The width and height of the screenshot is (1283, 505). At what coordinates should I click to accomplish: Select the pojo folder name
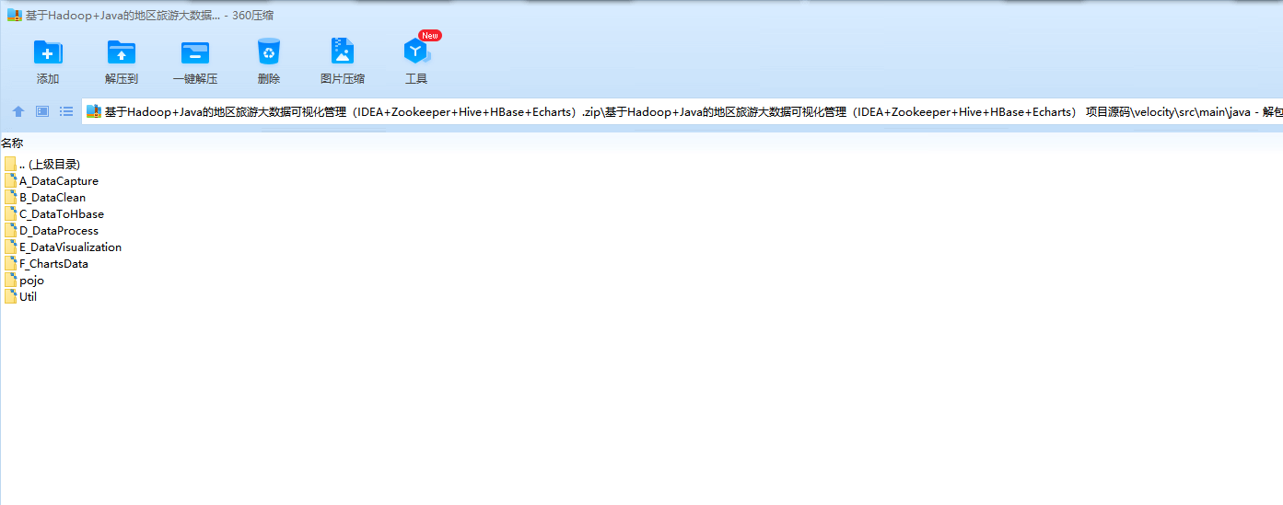31,281
